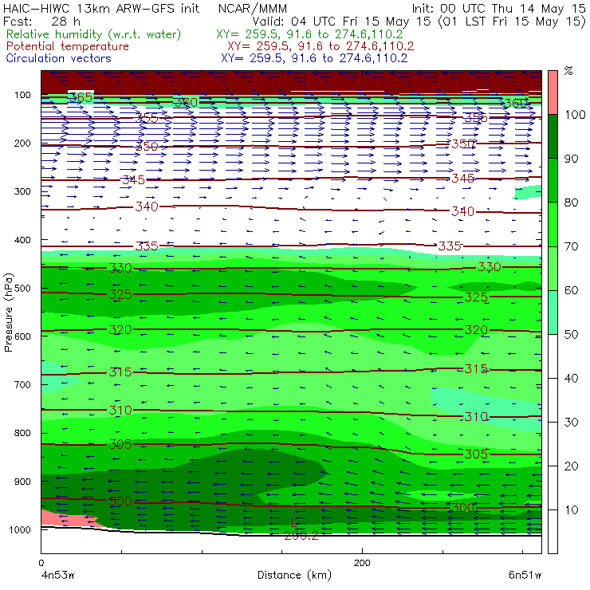Click the 'HAIC-HIWC 13km ARW-GFS init' title
The height and width of the screenshot is (590, 590).
(x=101, y=8)
